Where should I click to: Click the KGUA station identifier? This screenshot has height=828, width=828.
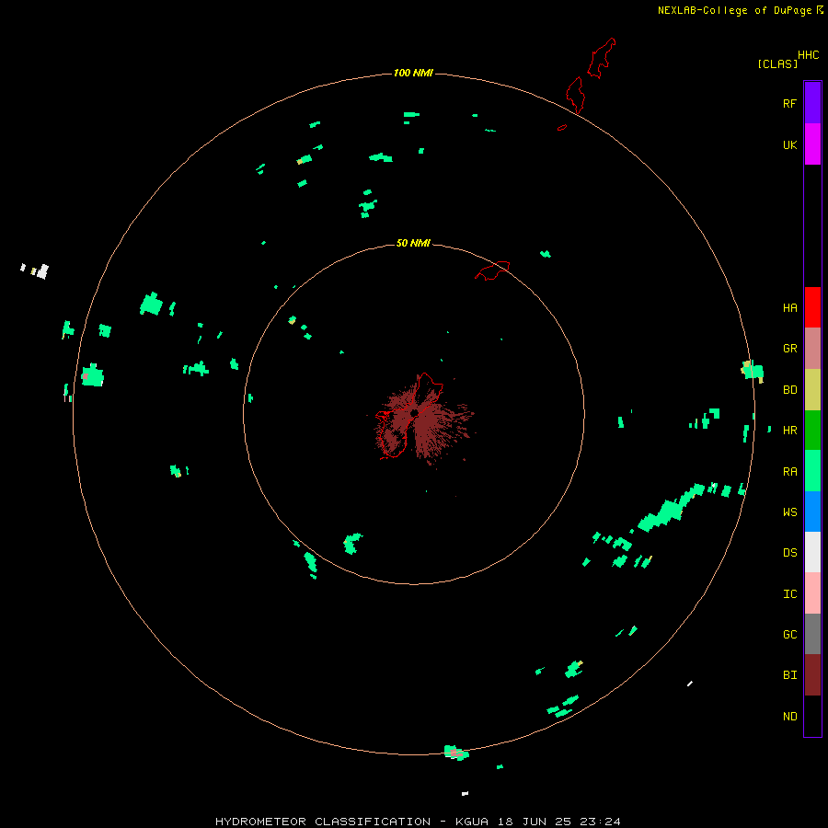click(x=472, y=822)
